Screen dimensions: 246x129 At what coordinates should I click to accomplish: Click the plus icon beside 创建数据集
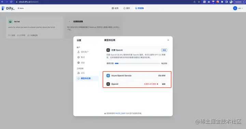pos(69,21)
